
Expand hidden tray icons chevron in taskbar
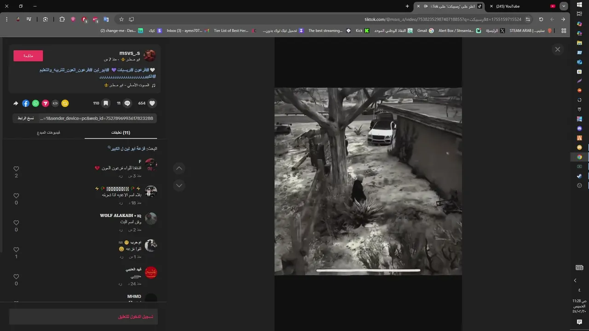575,280
